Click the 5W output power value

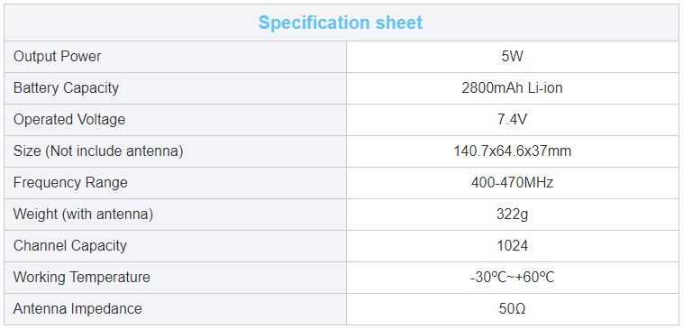512,57
